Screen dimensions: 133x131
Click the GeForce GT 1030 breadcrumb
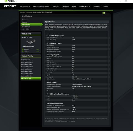click(47, 13)
